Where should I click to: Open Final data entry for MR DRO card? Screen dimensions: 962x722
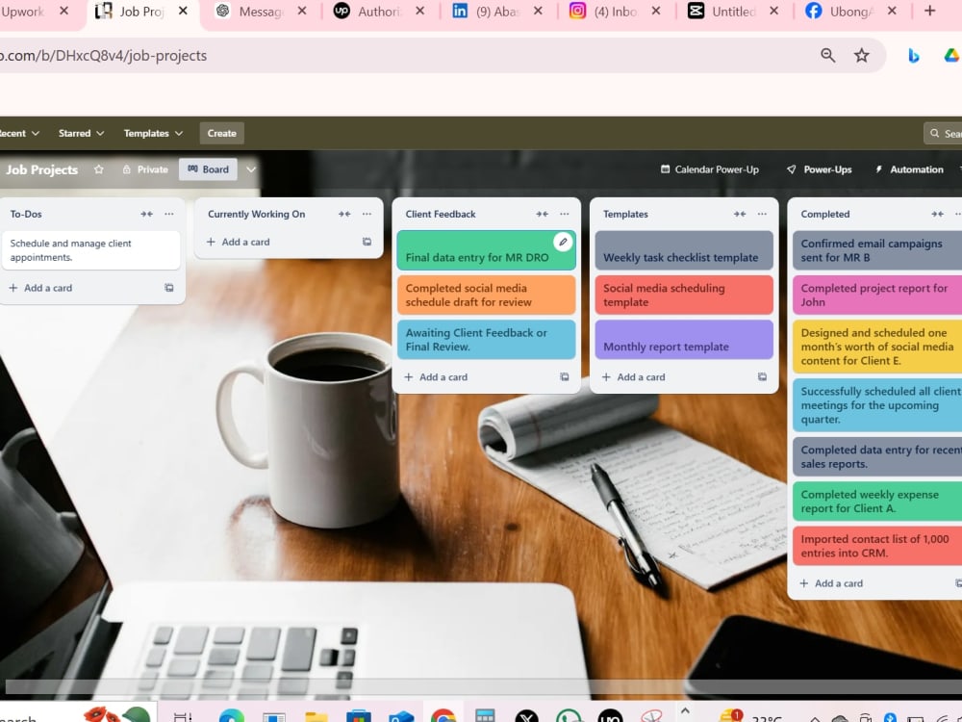tap(486, 250)
